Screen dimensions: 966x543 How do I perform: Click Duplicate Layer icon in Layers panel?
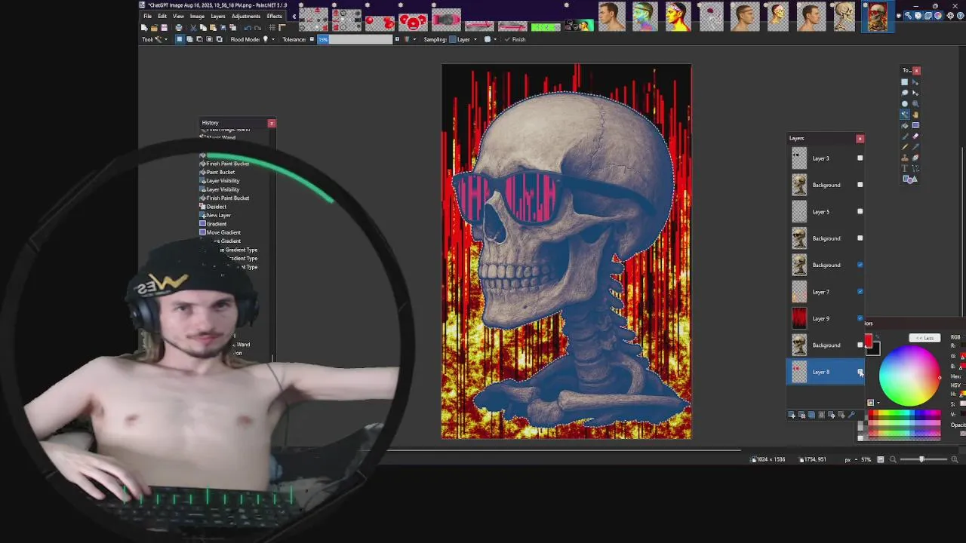point(811,415)
